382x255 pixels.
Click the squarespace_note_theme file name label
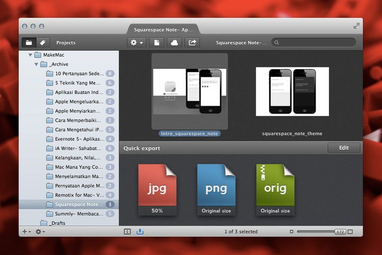(x=292, y=134)
